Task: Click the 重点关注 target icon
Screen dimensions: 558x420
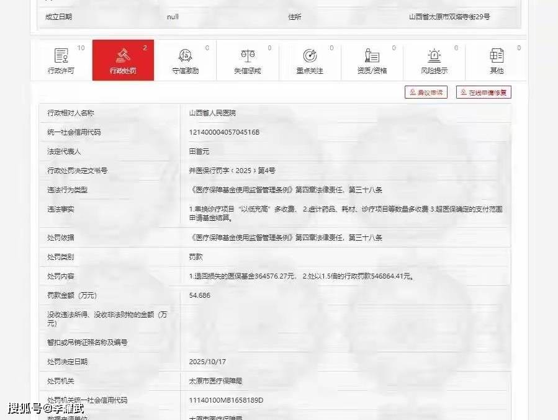Action: pyautogui.click(x=310, y=56)
